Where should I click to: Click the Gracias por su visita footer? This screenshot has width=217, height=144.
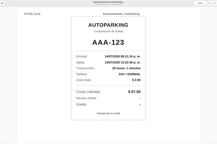tap(108, 113)
